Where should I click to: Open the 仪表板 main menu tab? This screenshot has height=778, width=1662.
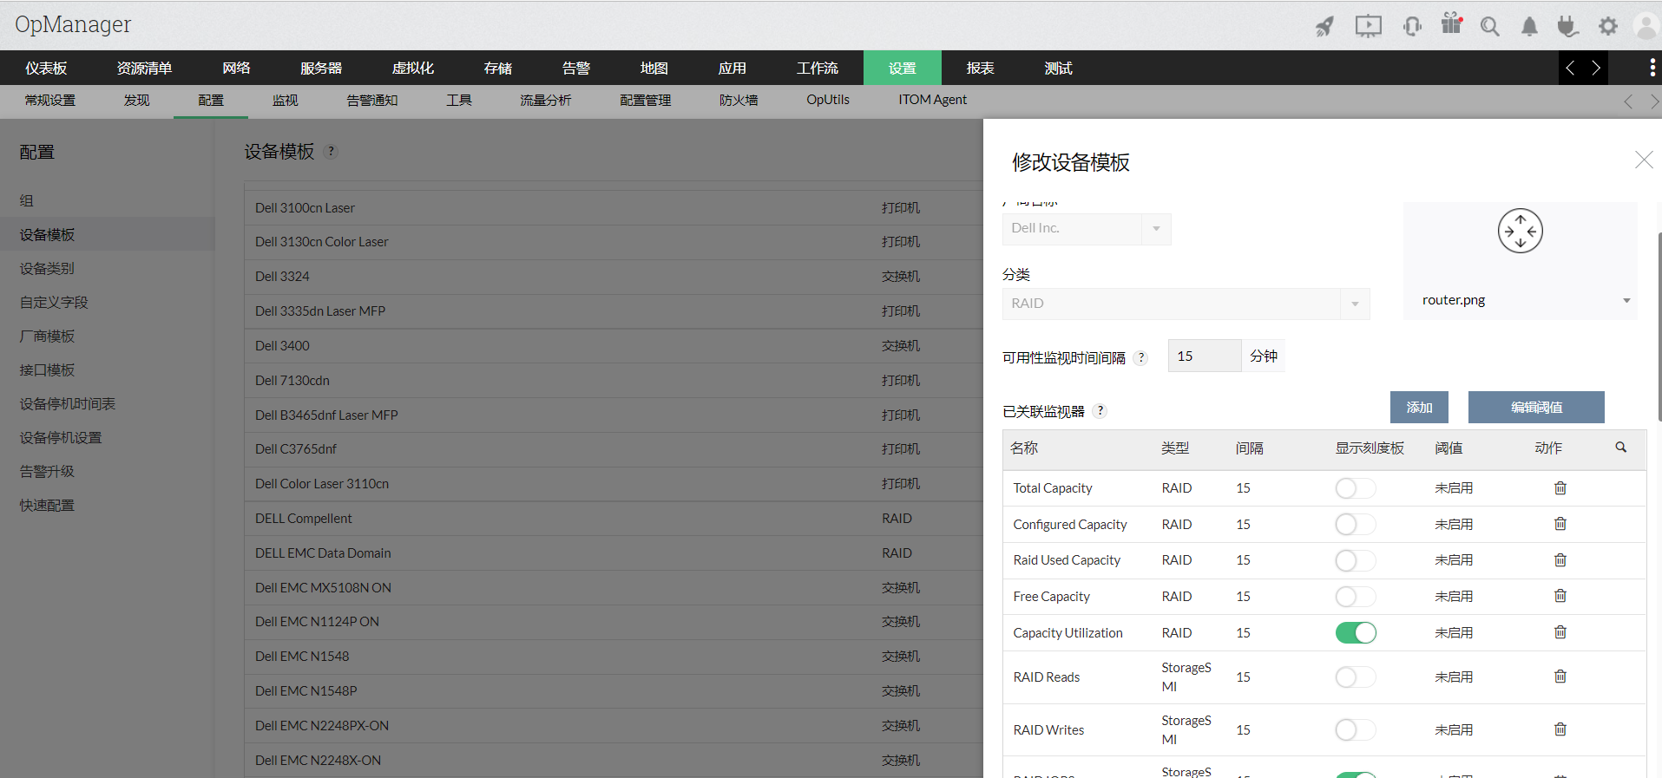click(x=46, y=68)
